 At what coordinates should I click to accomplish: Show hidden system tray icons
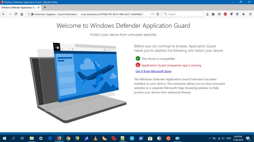210,138
